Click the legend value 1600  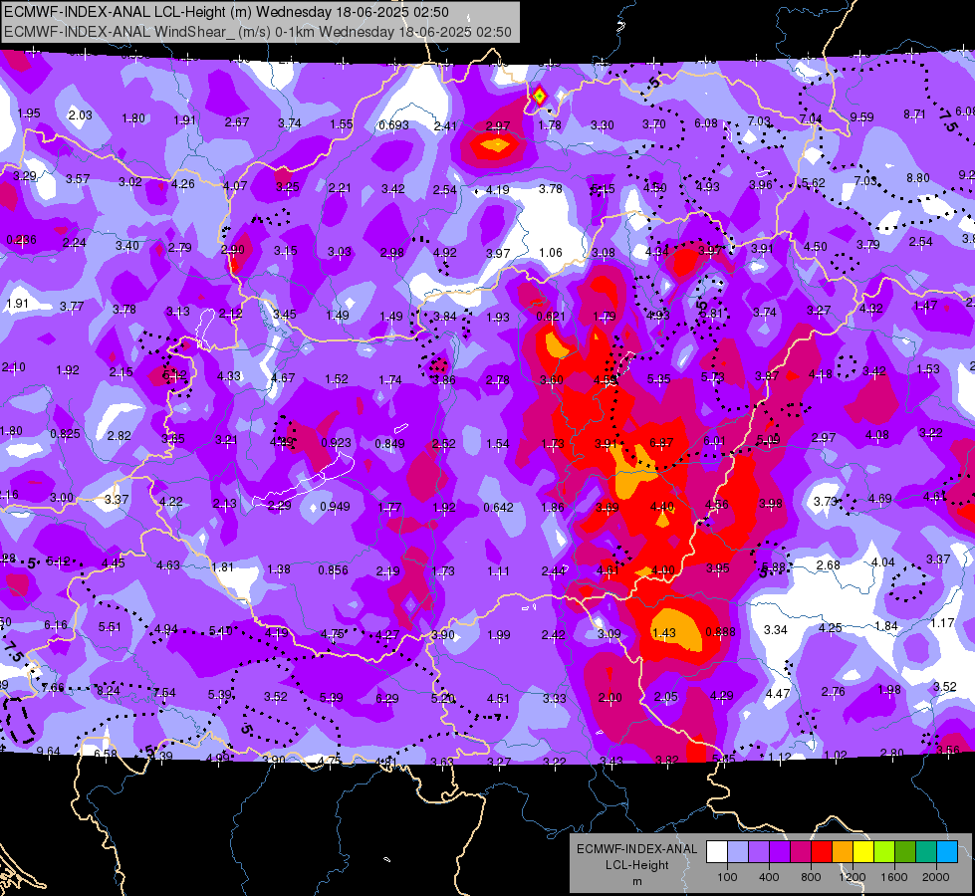pos(894,877)
